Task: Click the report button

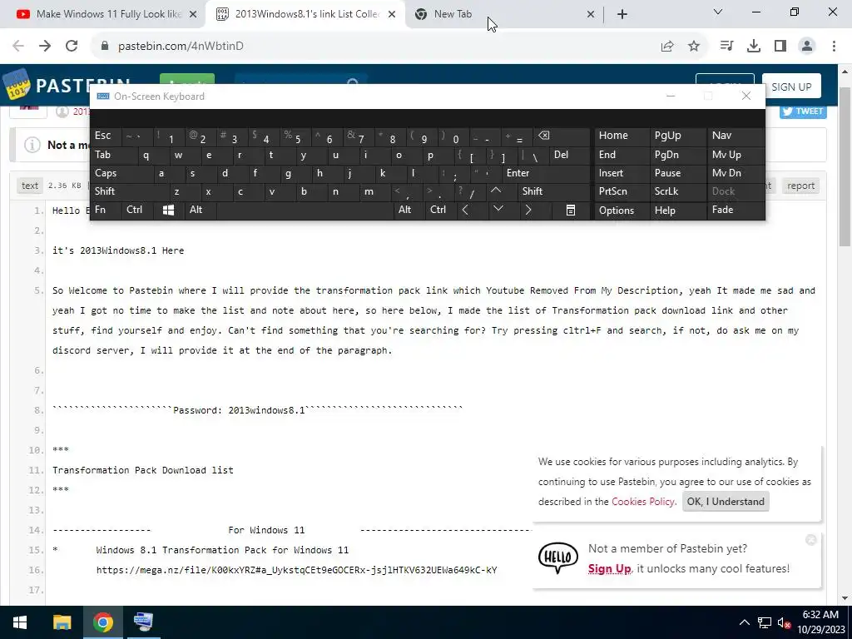Action: pos(801,186)
